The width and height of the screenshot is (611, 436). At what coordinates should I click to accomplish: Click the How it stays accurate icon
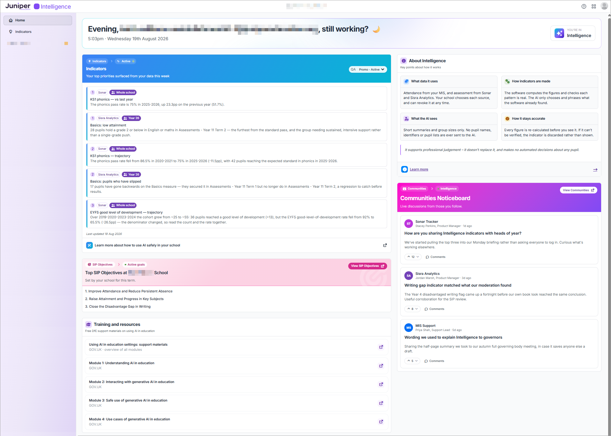point(507,119)
